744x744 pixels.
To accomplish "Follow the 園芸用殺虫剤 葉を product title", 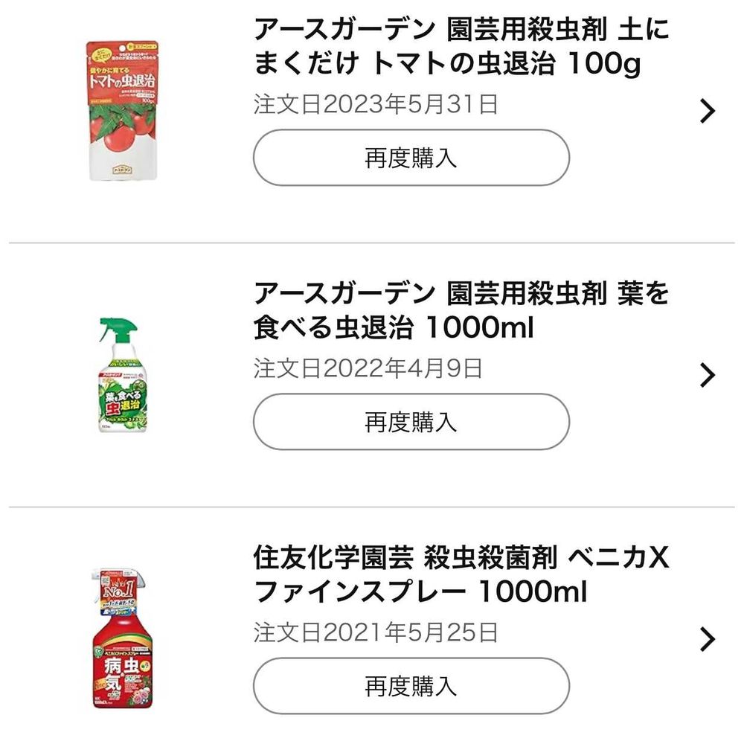I will [x=461, y=294].
